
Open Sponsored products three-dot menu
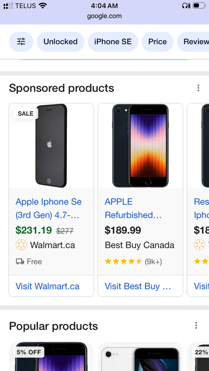coord(199,88)
